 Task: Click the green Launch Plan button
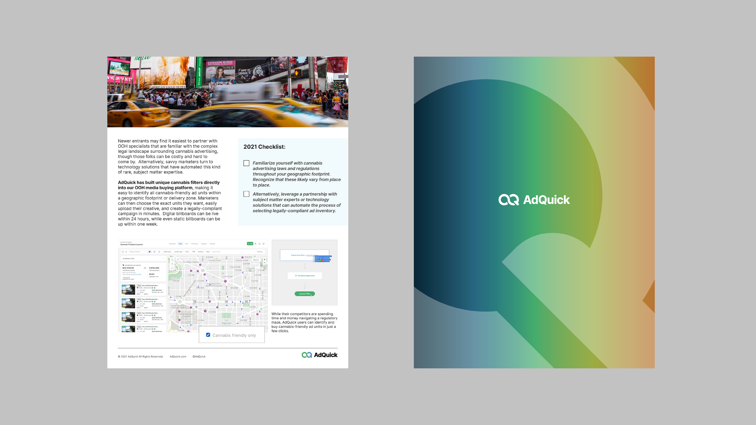[x=305, y=294]
